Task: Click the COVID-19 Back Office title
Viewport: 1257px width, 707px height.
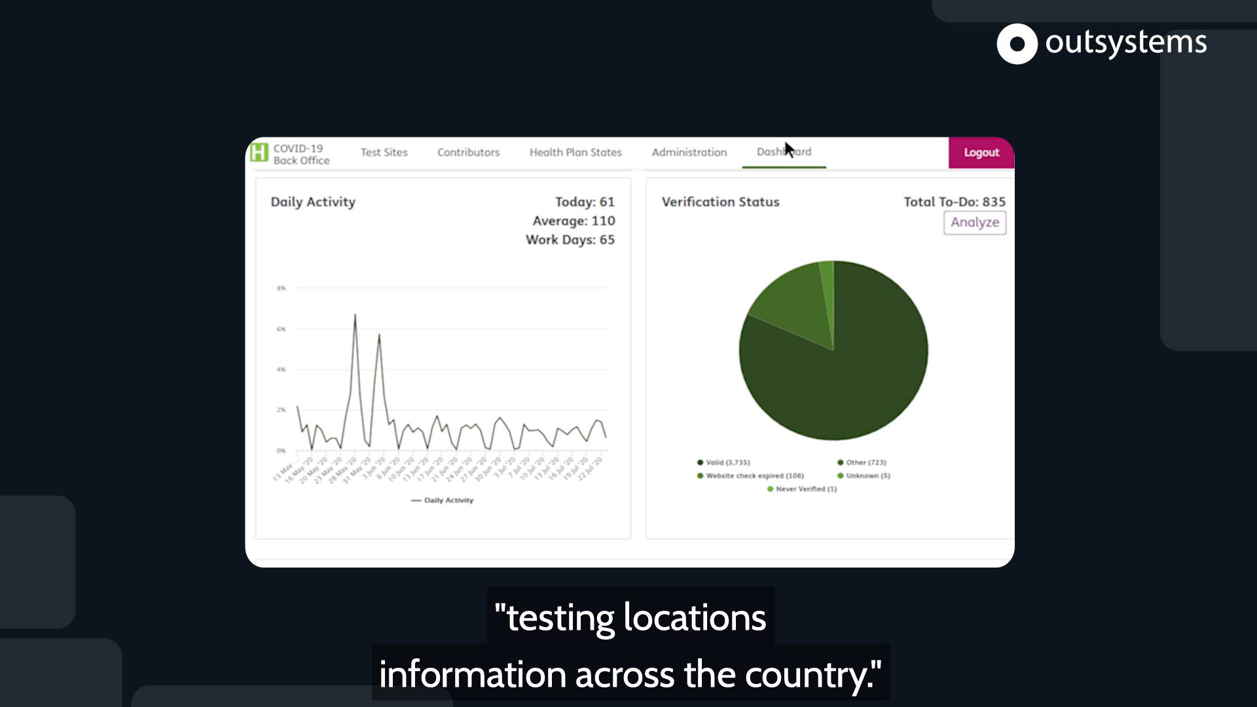Action: 301,154
